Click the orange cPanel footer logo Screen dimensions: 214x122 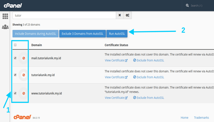click(22, 117)
